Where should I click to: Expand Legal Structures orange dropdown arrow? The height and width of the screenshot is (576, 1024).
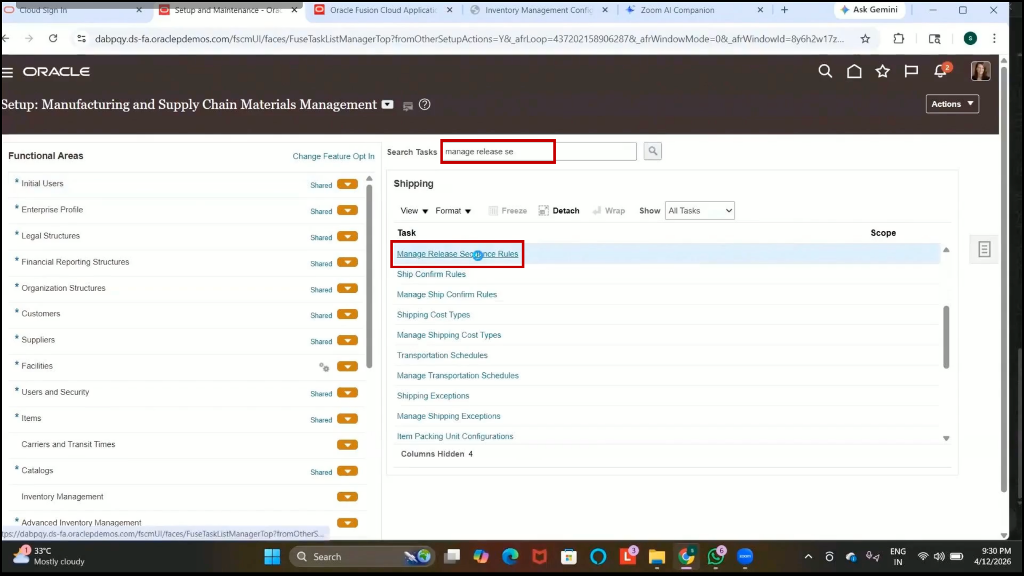347,237
